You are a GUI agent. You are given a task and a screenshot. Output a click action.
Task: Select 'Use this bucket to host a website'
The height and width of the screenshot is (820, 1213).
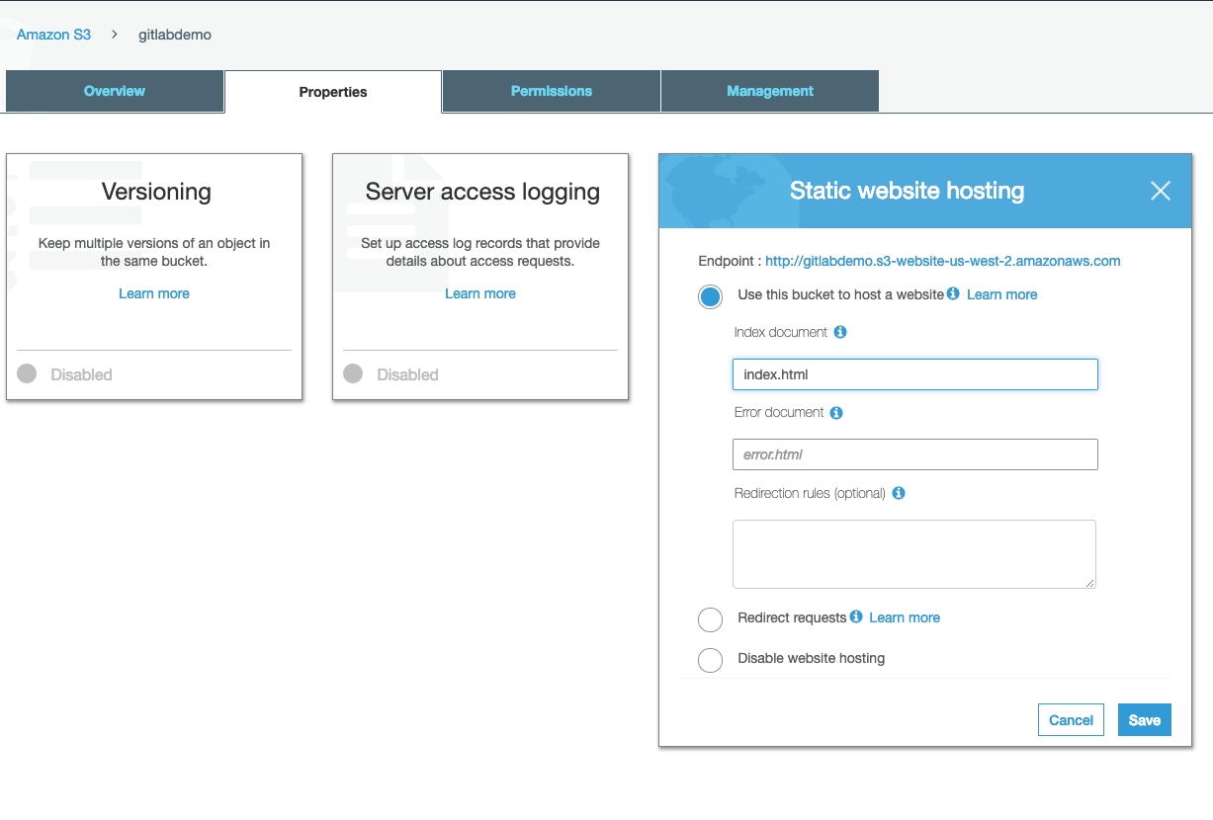pyautogui.click(x=711, y=296)
